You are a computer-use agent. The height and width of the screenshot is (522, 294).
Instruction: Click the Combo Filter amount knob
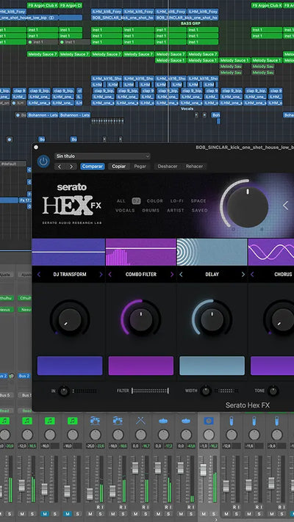[x=141, y=319]
